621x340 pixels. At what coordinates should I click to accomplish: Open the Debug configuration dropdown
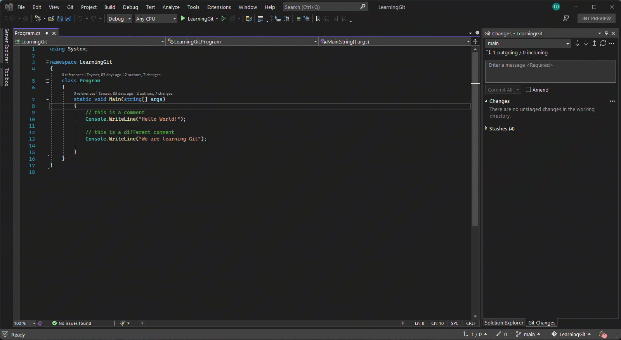(x=120, y=19)
